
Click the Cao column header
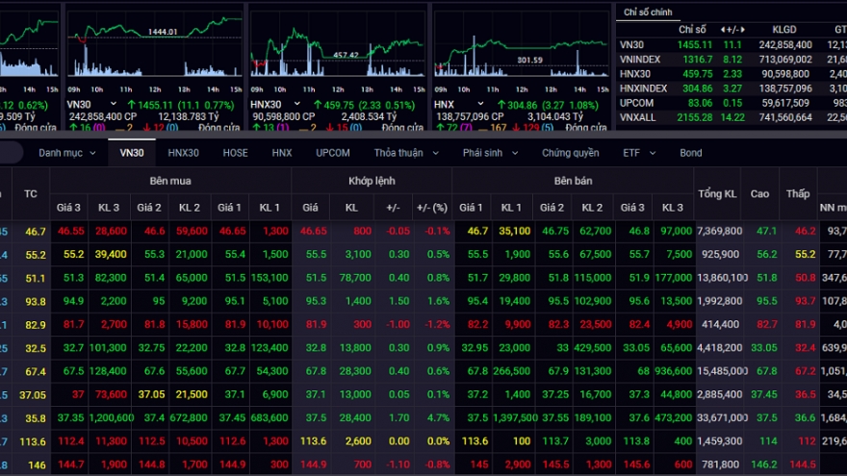[x=759, y=193]
